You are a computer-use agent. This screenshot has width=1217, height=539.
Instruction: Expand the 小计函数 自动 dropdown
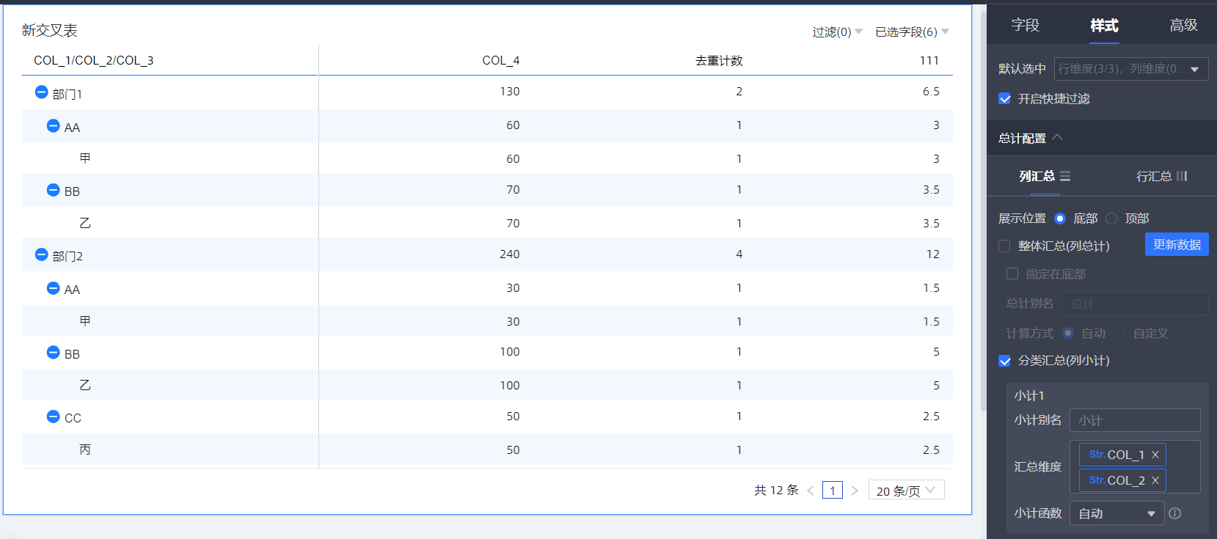coord(1117,513)
